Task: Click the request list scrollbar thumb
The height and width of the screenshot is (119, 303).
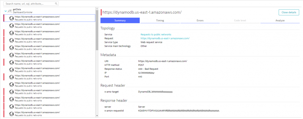Action: point(97,30)
